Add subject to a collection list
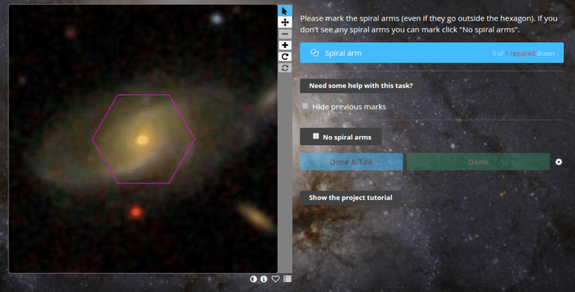 tap(287, 279)
